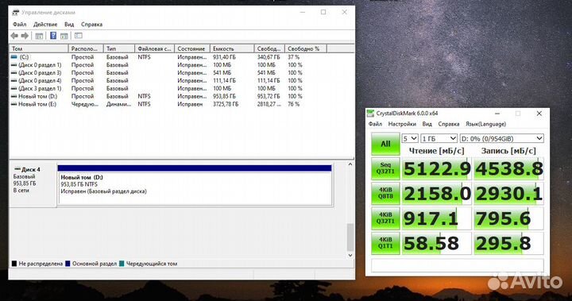This screenshot has height=301, width=572.
Task: Click the 76 % free cell
Action: (294, 104)
